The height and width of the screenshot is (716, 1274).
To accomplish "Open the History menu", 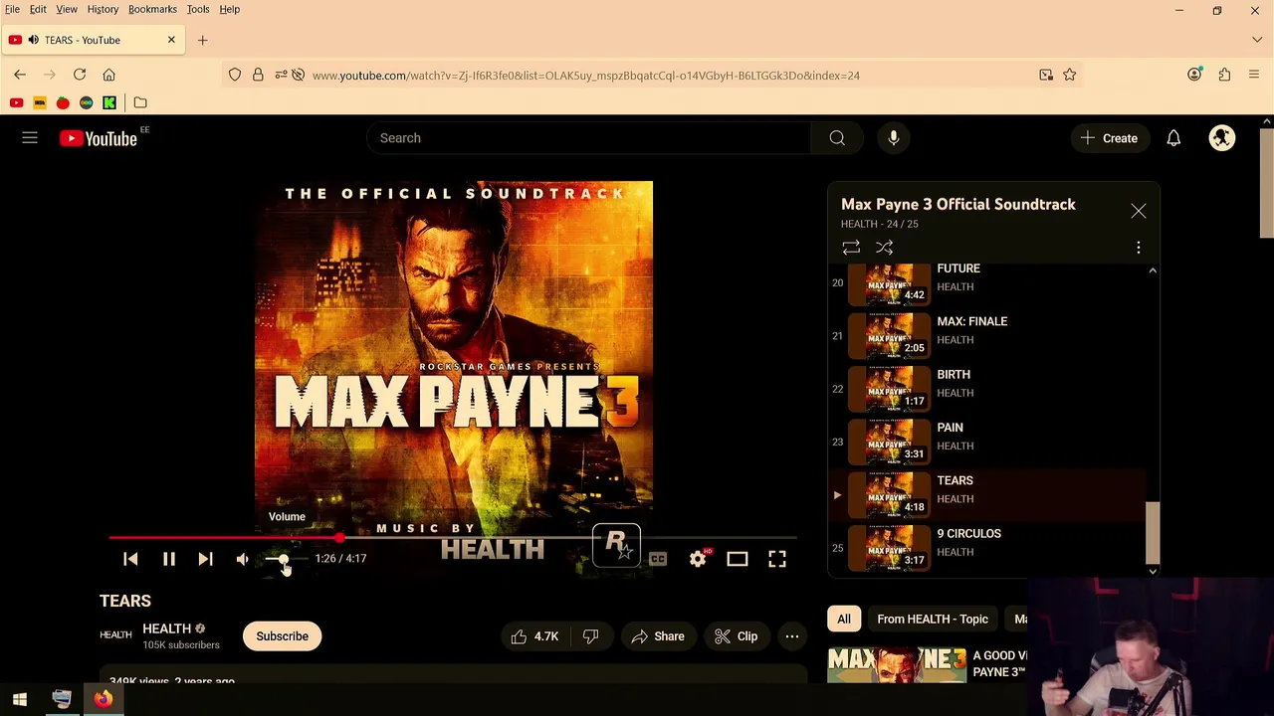I will coord(103,9).
